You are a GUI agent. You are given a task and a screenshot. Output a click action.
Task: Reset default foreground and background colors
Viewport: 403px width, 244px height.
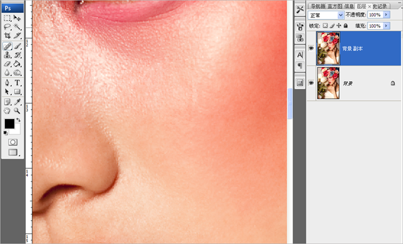click(x=6, y=133)
